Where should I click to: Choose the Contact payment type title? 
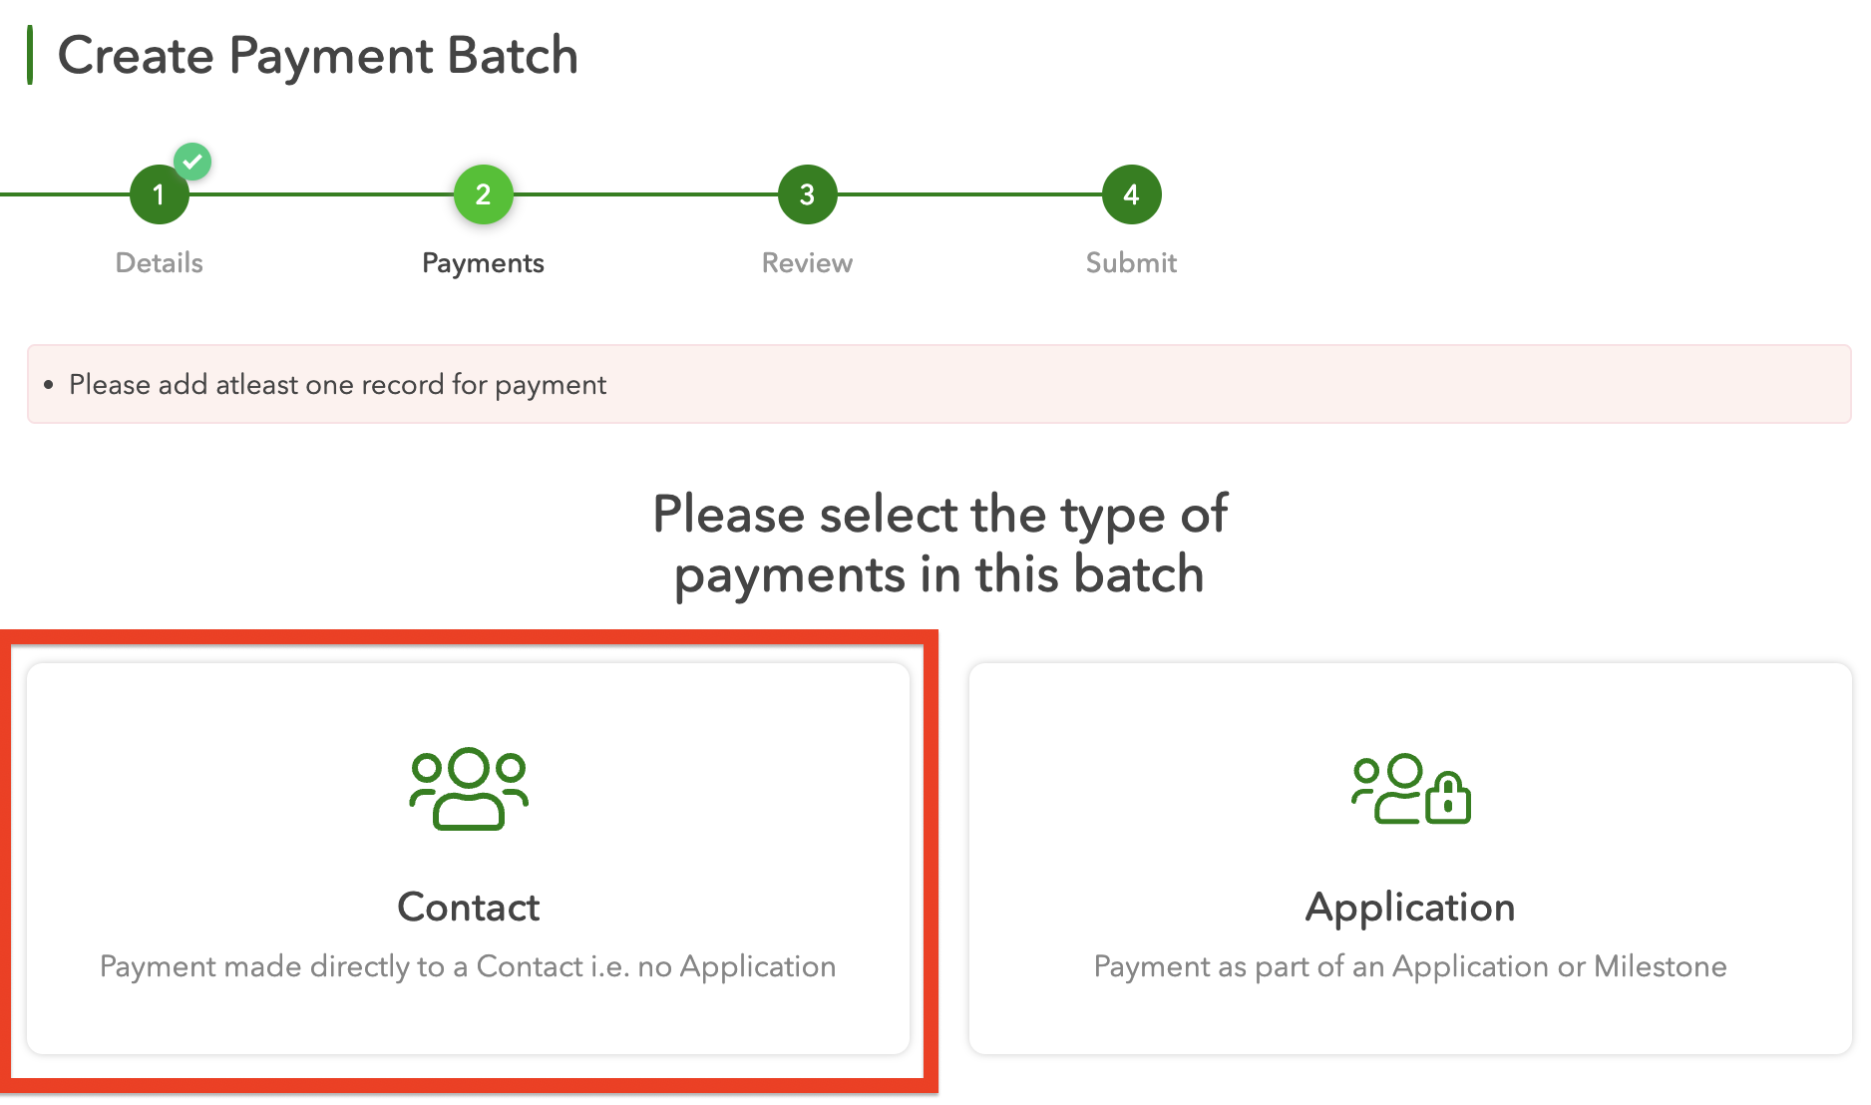468,908
